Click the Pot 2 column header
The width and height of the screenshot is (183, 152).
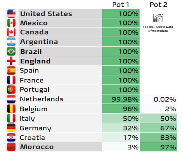tap(158, 5)
